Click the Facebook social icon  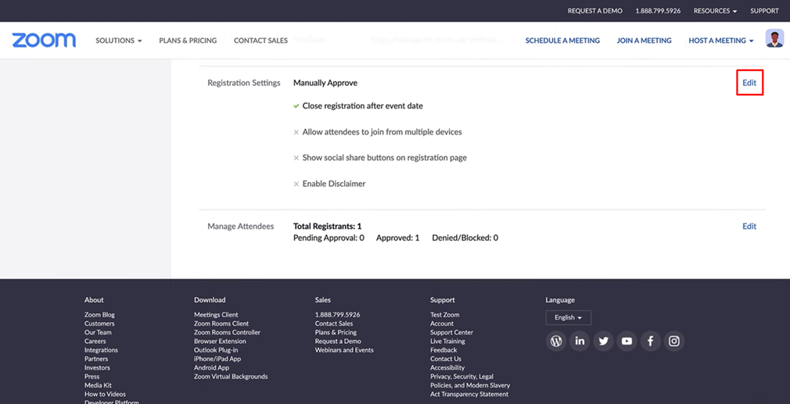(650, 341)
